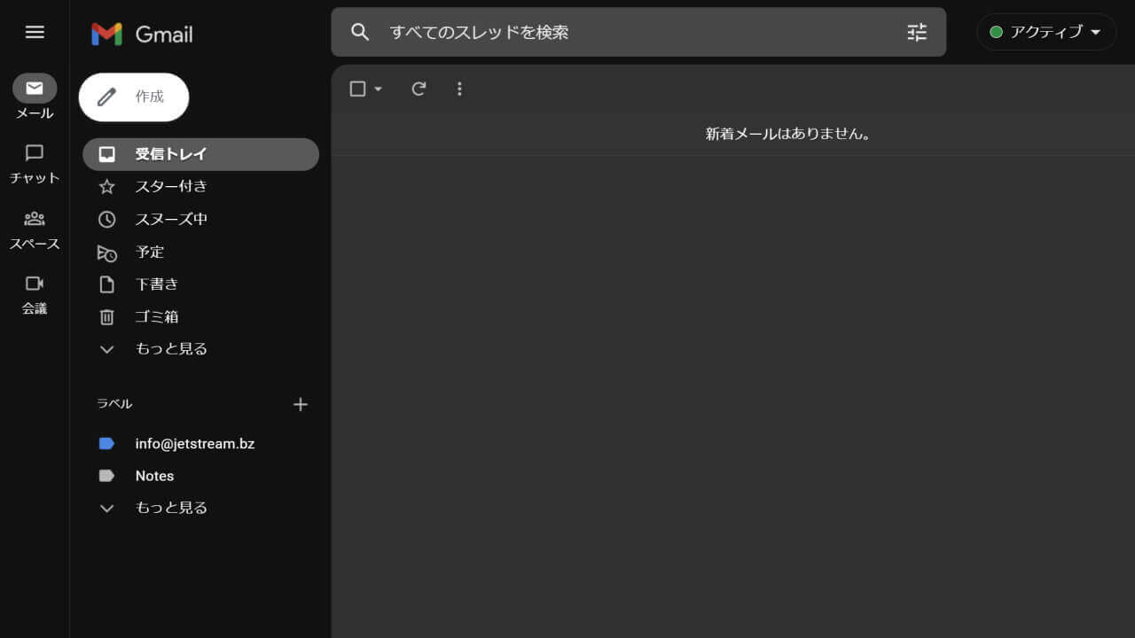
Task: Create a new label with the plus icon
Action: click(x=301, y=404)
